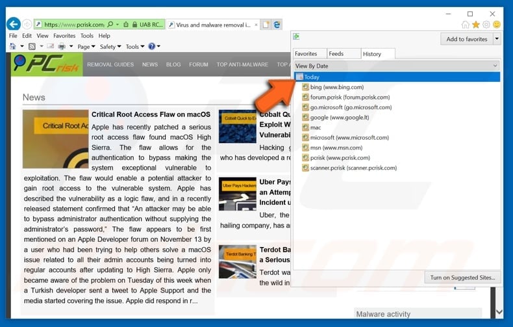Click the Add to favorites button
This screenshot has height=327, width=513.
(466, 39)
